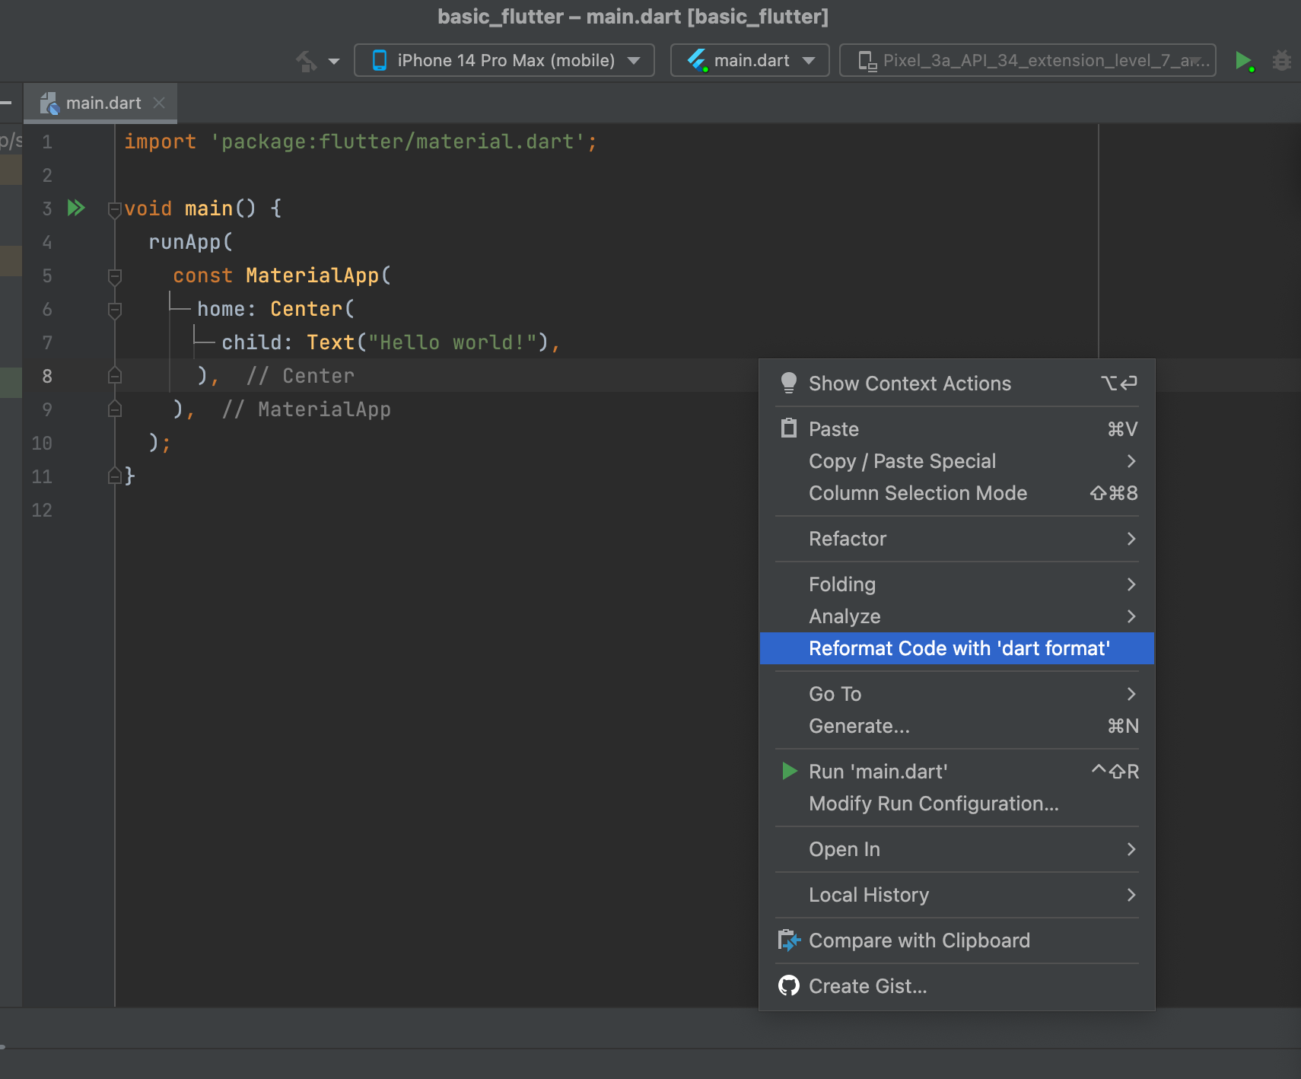Close the main.dart editor tab

(x=159, y=103)
